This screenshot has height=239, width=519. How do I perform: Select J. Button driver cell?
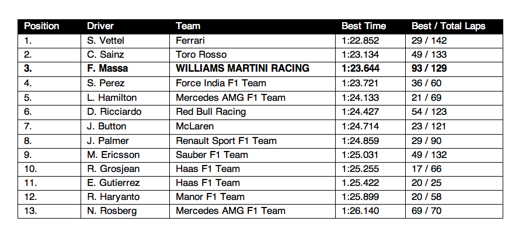[x=105, y=126]
